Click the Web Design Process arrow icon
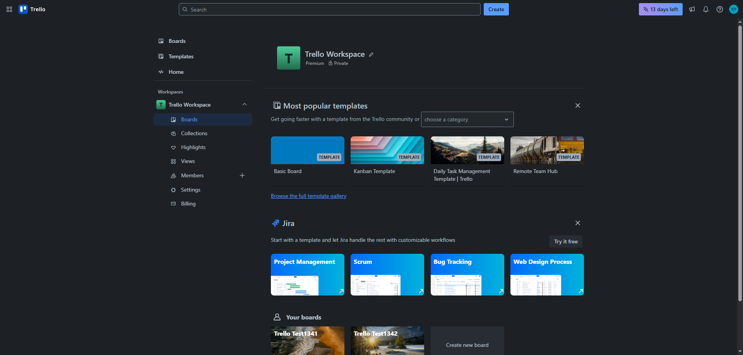The height and width of the screenshot is (355, 743). [581, 291]
